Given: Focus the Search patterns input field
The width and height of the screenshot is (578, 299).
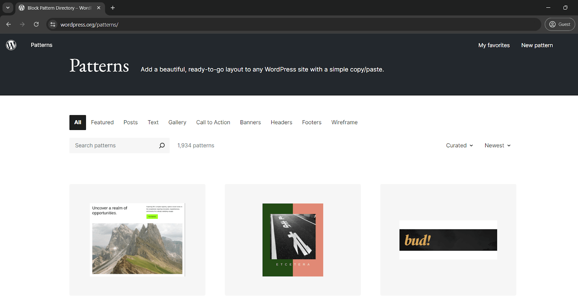Looking at the screenshot, I should coord(114,146).
